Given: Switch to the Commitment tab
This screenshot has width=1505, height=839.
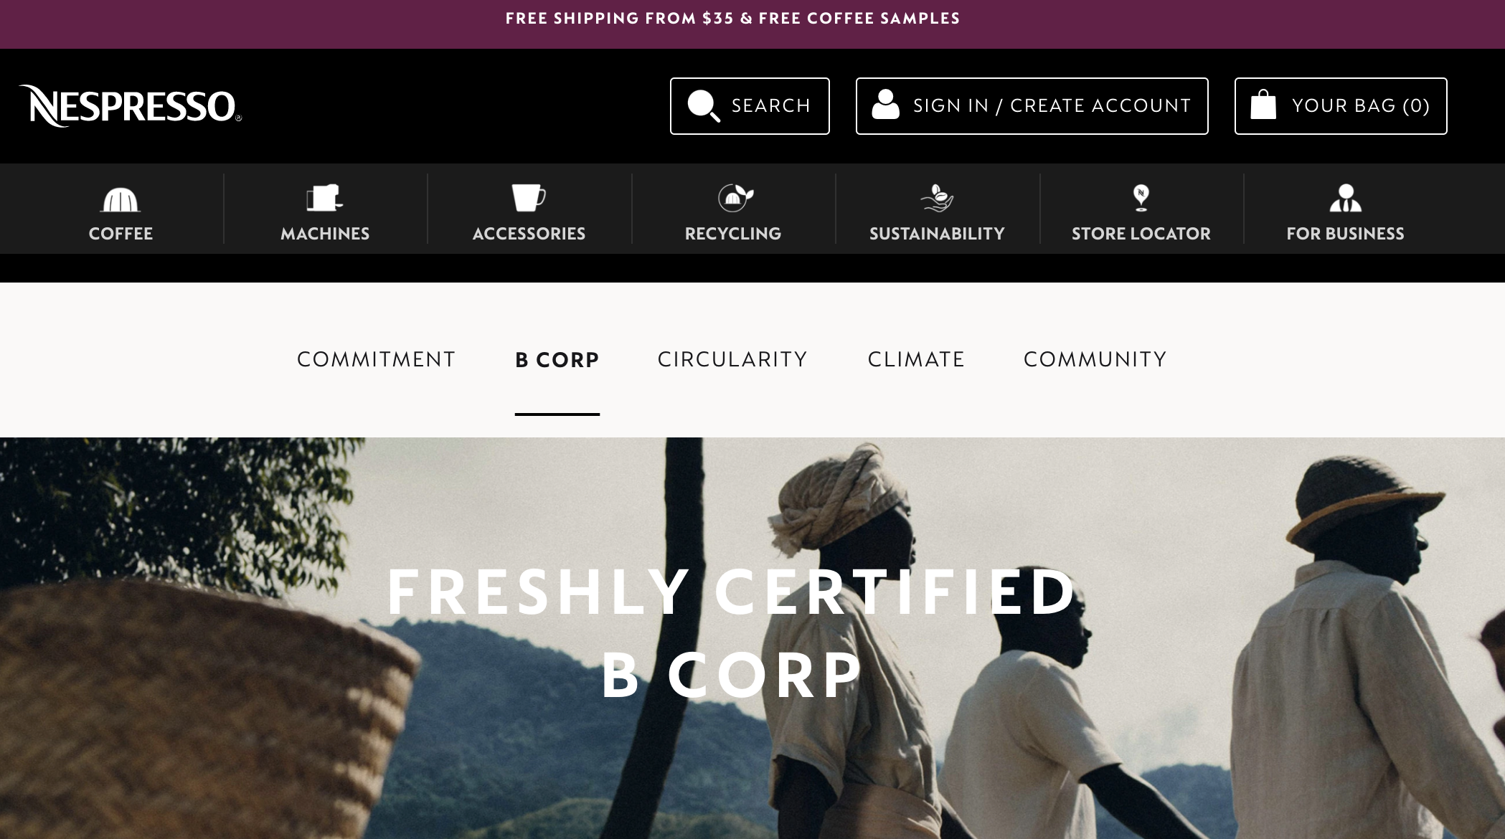Looking at the screenshot, I should point(376,359).
